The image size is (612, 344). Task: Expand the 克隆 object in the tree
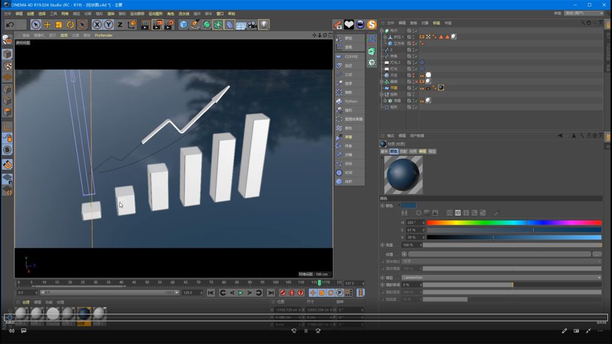click(x=384, y=100)
